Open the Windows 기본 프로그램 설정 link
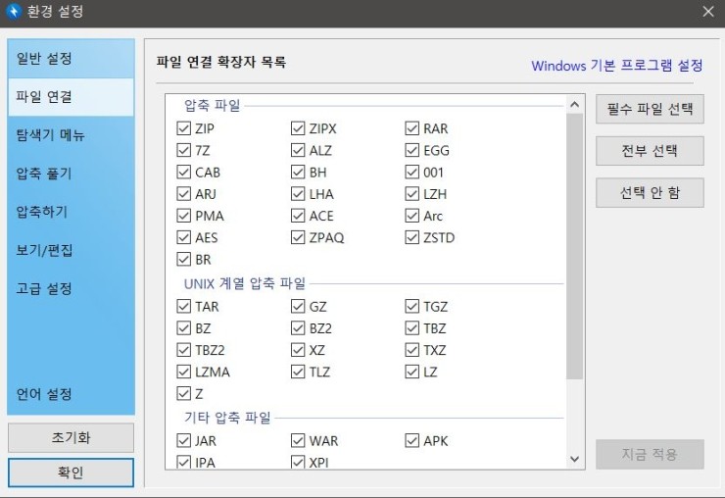725x498 pixels. (x=617, y=66)
